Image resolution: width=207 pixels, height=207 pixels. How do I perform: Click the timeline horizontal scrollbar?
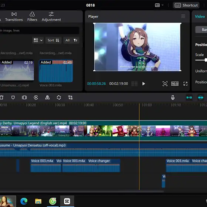point(82,191)
